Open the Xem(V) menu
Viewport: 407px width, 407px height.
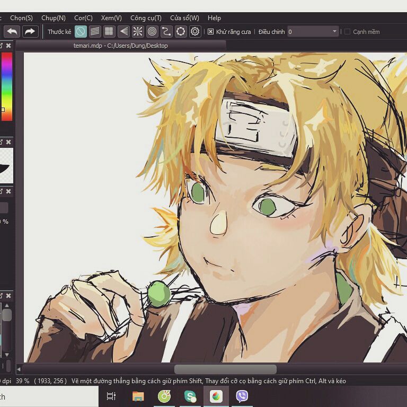(111, 18)
